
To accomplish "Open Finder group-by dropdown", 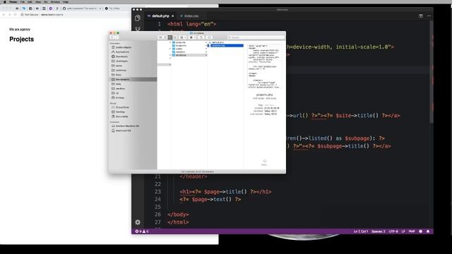I will (183, 37).
